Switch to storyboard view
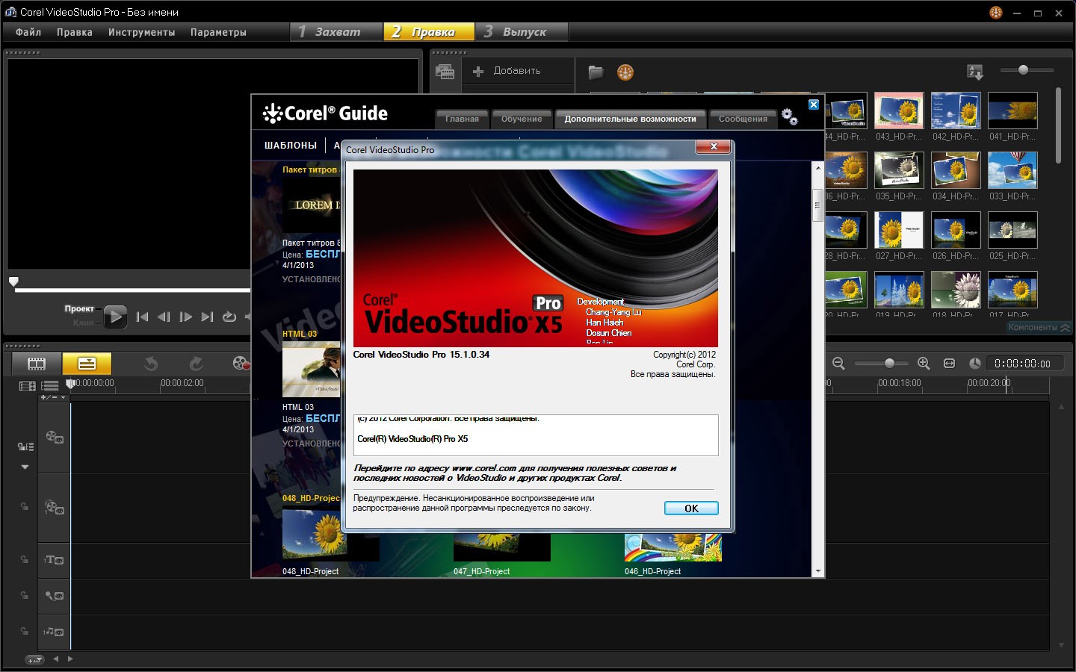Viewport: 1076px width, 672px height. click(37, 364)
